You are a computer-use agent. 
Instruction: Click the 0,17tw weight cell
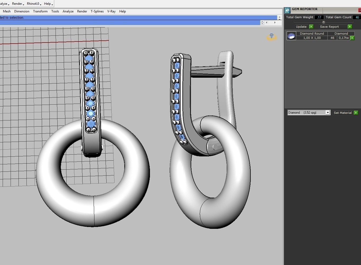tap(344, 38)
